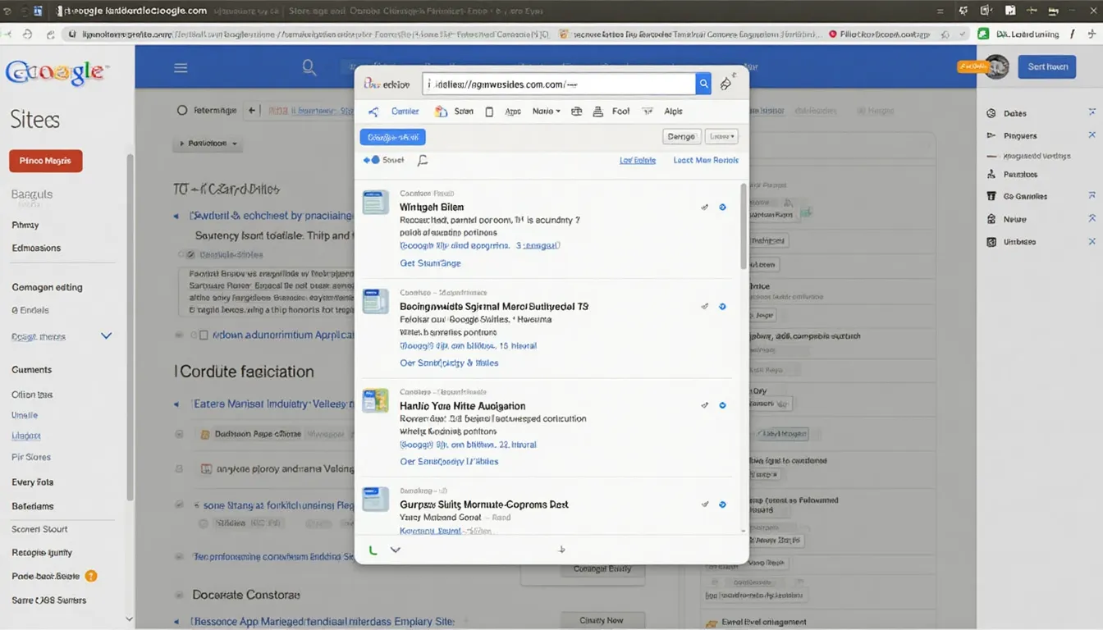The height and width of the screenshot is (630, 1103).
Task: Click the left sidebar scrollbar
Action: pyautogui.click(x=129, y=328)
